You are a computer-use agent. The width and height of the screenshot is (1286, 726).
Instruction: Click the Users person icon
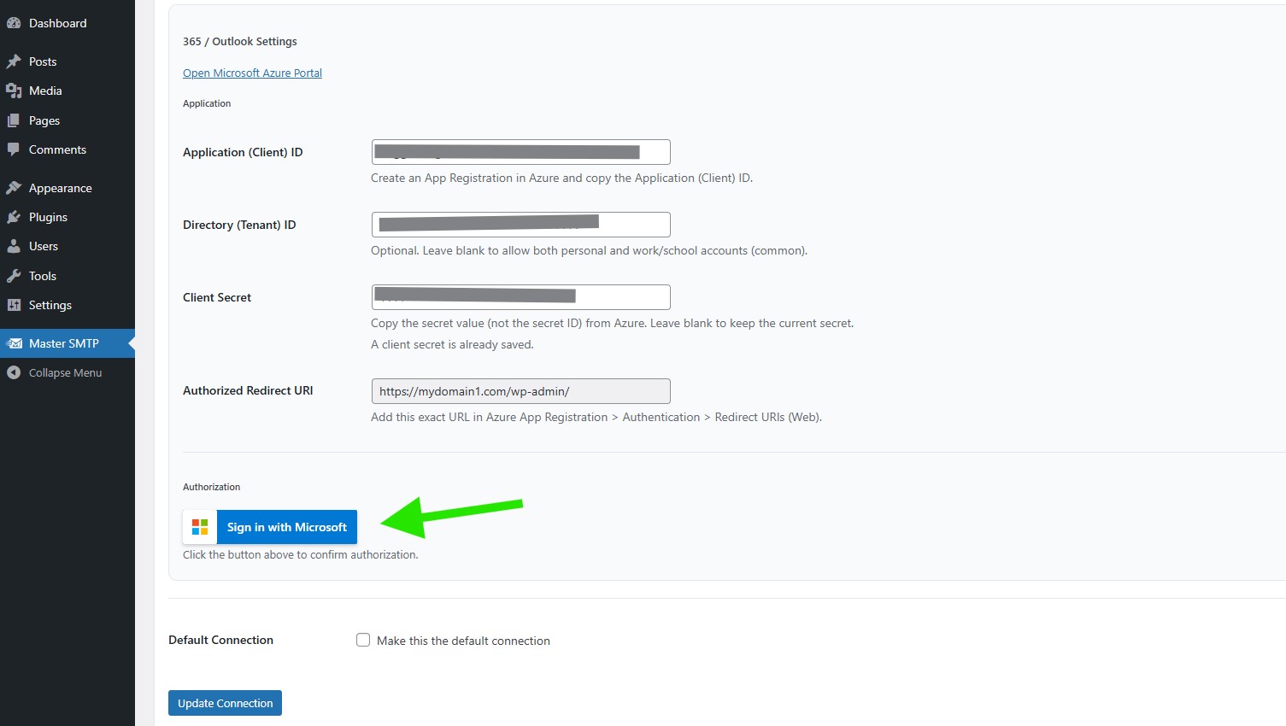coord(14,246)
